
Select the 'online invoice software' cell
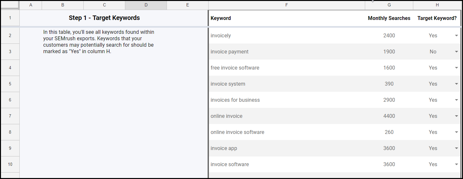(287, 132)
